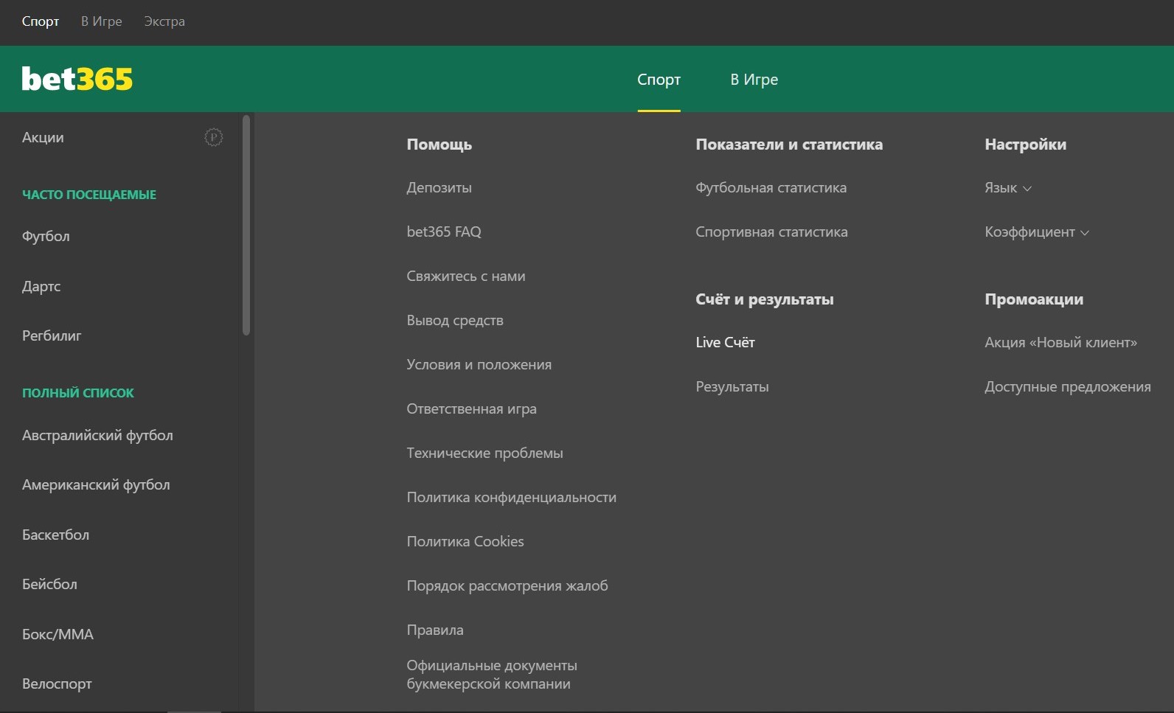Screen dimensions: 1174x713
Task: Click the bet365 logo
Action: point(77,79)
